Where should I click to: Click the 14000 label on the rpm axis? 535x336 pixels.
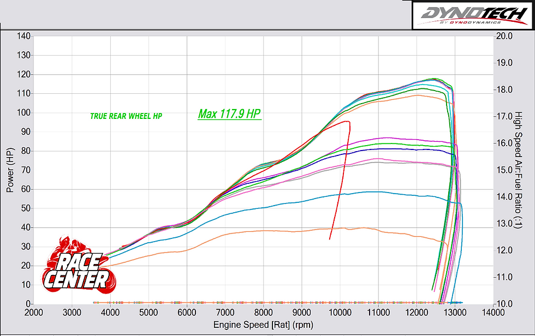click(x=492, y=313)
